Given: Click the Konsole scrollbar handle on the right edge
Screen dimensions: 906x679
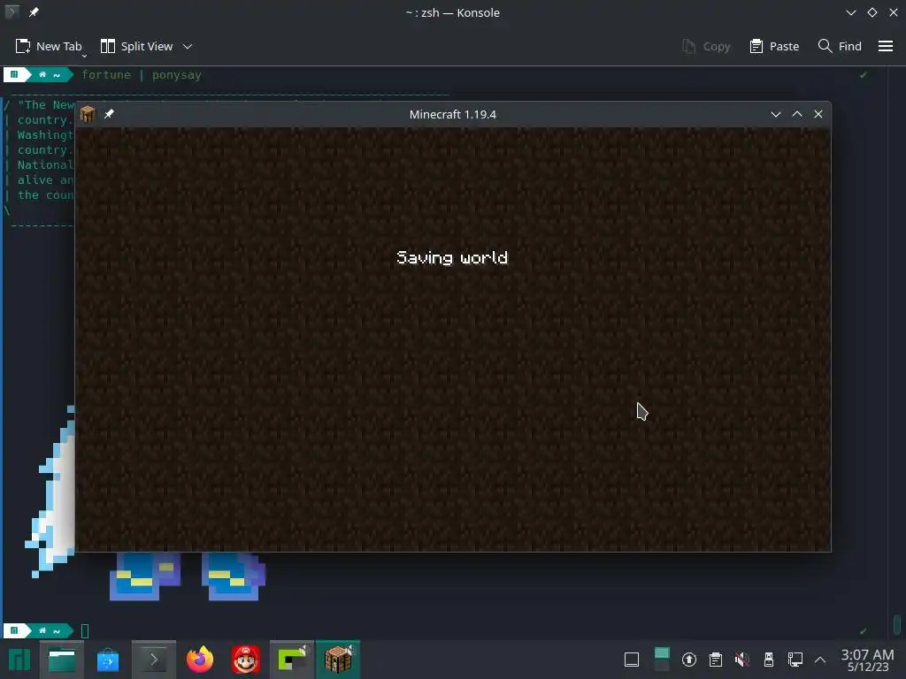Looking at the screenshot, I should 897,624.
